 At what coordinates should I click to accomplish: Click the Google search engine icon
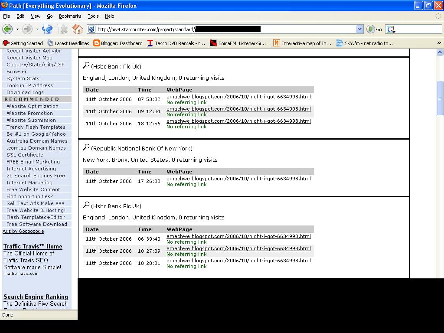(391, 29)
